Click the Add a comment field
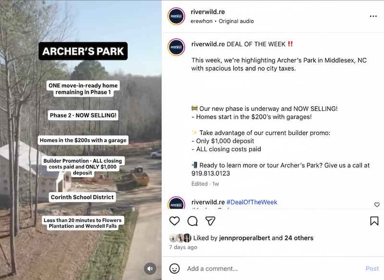 point(274,269)
